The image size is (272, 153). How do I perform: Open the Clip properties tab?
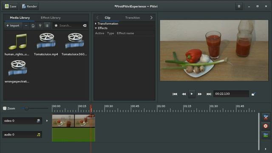pyautogui.click(x=108, y=18)
